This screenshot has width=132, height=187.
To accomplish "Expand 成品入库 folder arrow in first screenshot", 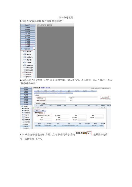I will point(23,60).
